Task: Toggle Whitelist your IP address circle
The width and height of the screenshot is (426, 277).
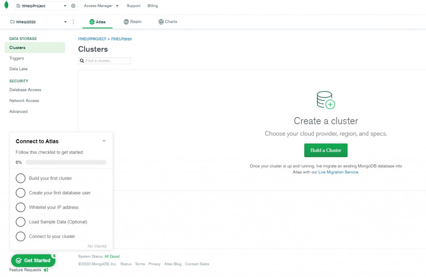Action: 20,208
